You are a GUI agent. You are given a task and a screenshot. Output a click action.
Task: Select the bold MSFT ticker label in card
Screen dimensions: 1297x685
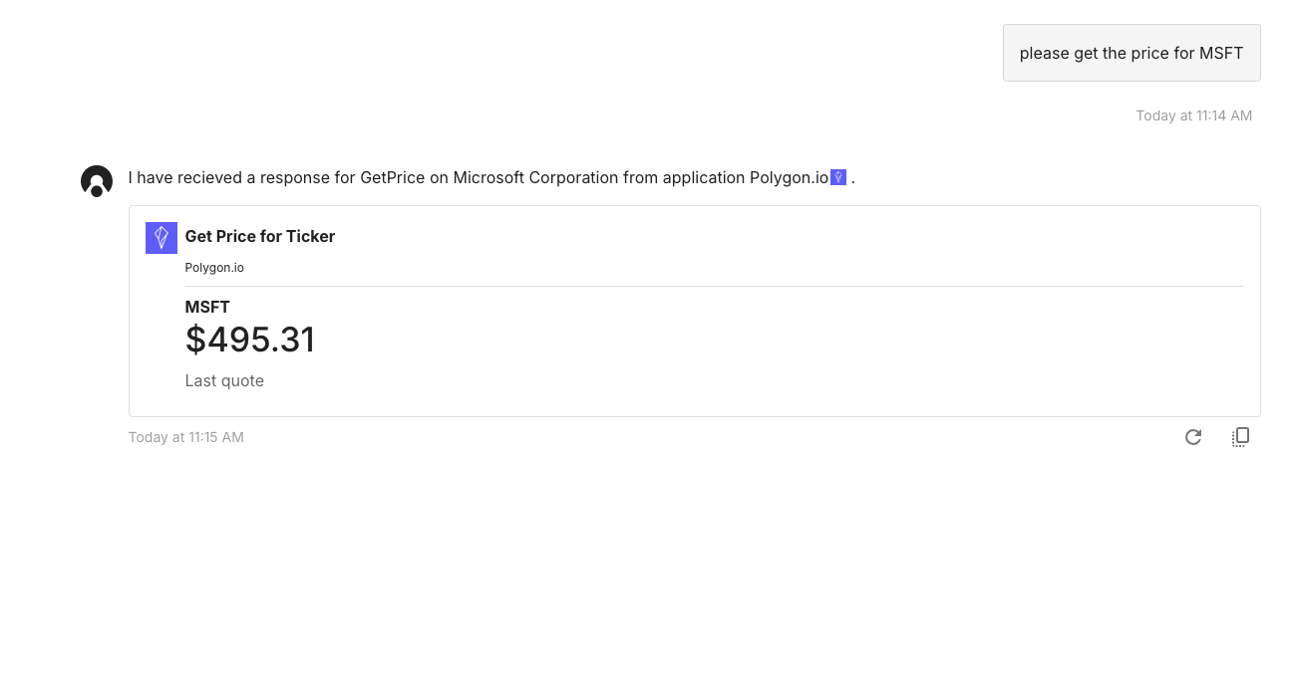[207, 307]
